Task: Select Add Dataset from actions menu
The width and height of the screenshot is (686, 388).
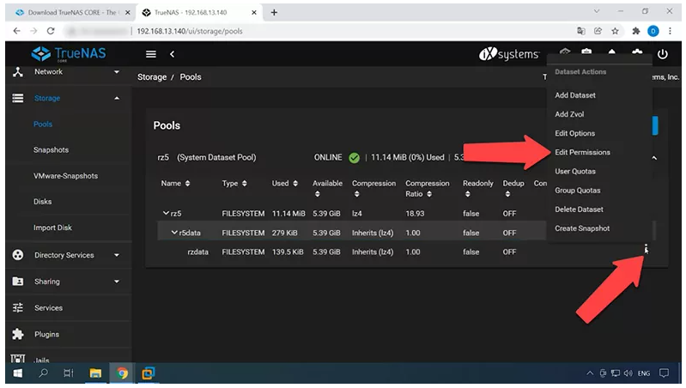Action: (x=575, y=95)
